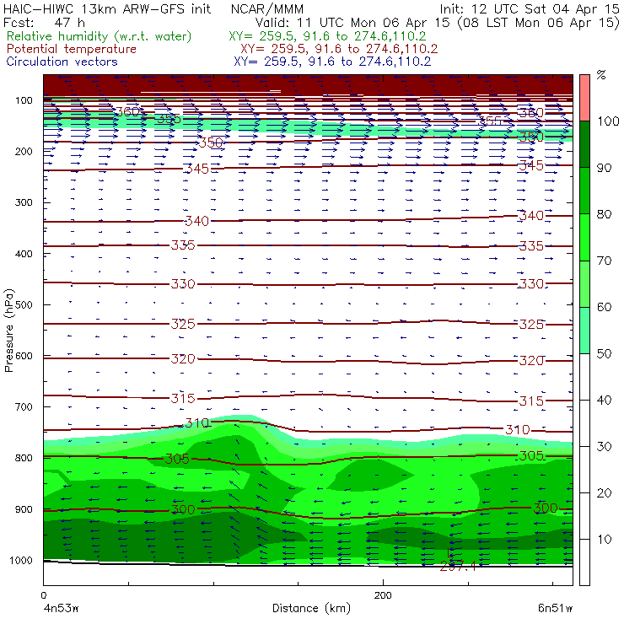
Task: Click the 'Valid: 11 UTC Mon 06 Apr 15' text
Action: (x=354, y=23)
